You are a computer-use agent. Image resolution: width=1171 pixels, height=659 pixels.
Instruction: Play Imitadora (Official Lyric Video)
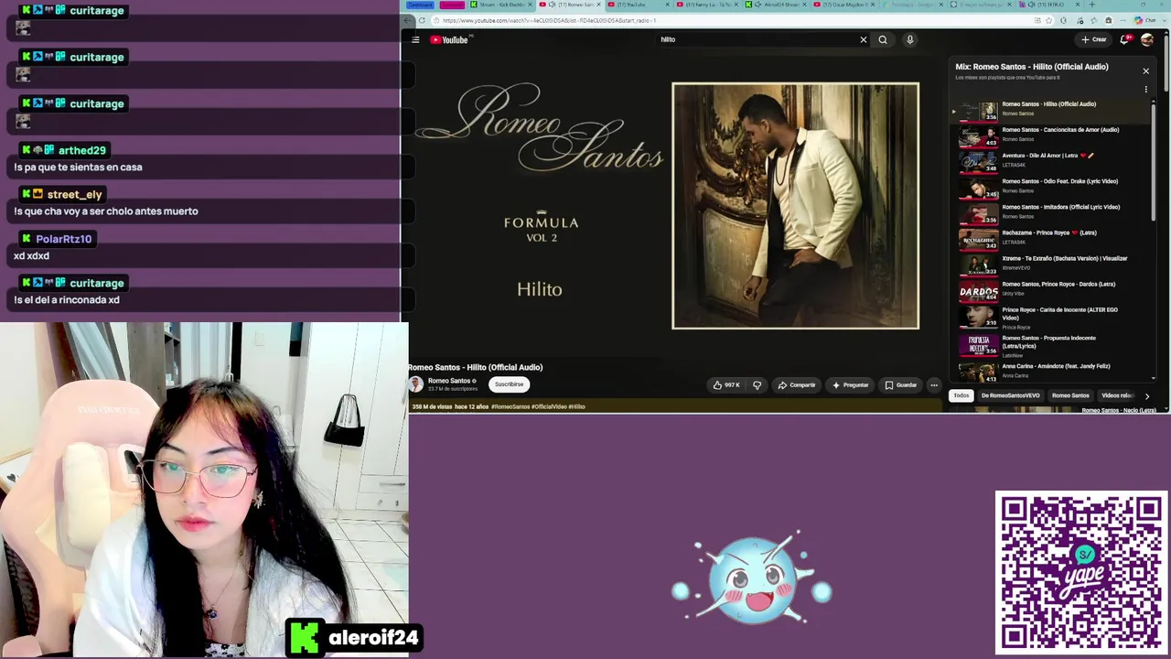(x=1050, y=213)
